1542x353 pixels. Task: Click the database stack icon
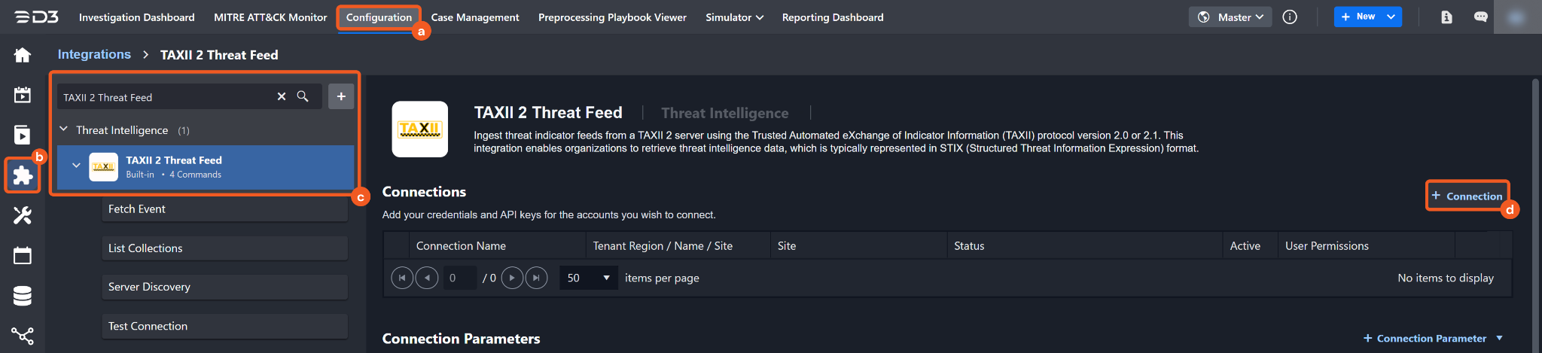[x=23, y=296]
